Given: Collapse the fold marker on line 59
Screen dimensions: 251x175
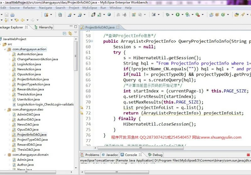Looking at the screenshot, I should 92,41.
